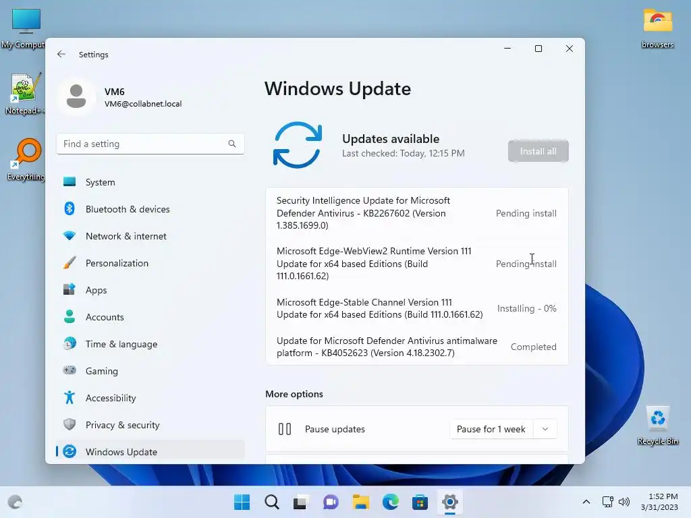This screenshot has width=691, height=518.
Task: Click the Accounts person icon
Action: click(70, 316)
